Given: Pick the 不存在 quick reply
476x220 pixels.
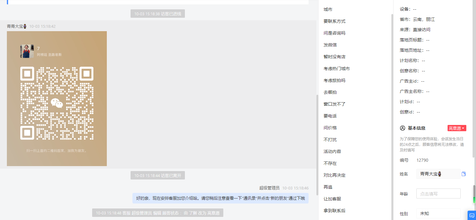Looking at the screenshot, I should [330, 164].
